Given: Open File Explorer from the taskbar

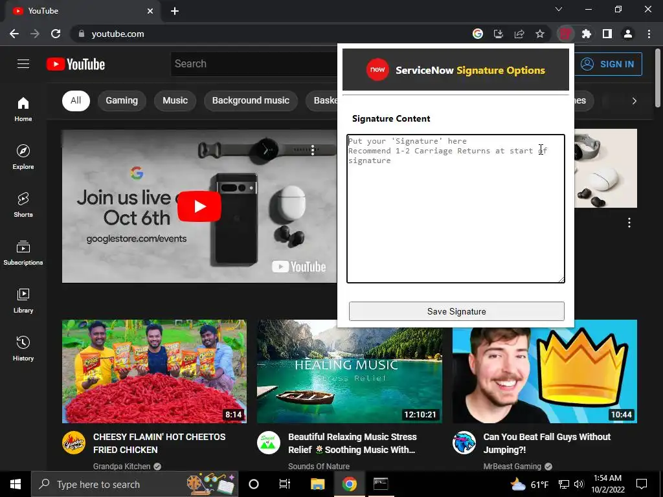Looking at the screenshot, I should pyautogui.click(x=317, y=484).
